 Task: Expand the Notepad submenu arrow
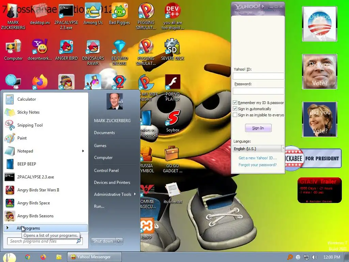tap(83, 151)
